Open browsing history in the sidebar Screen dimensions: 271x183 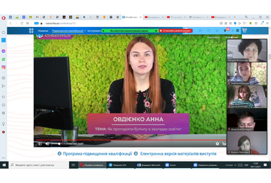[x=3, y=105]
